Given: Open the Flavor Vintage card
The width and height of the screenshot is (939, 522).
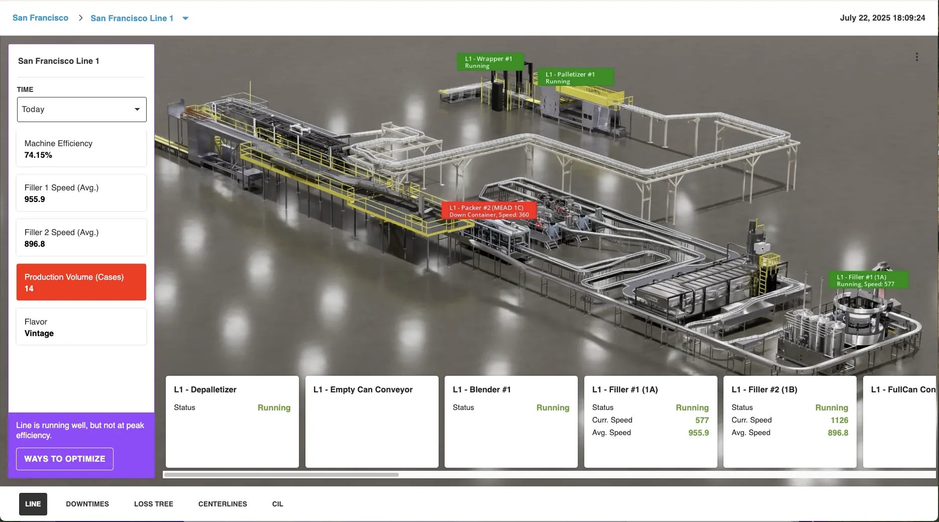Looking at the screenshot, I should tap(81, 327).
